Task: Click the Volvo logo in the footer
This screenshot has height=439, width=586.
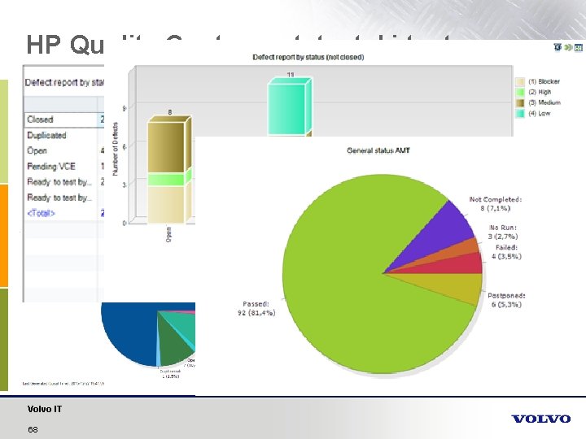Action: 540,419
